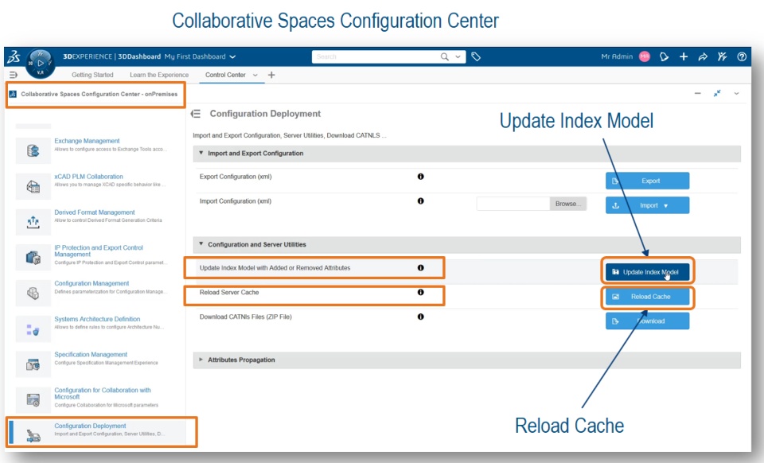The image size is (764, 463).
Task: Click the Collaboration with Microsoft icon
Action: [x=33, y=399]
